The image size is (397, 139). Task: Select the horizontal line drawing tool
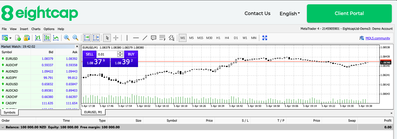click(x=136, y=38)
